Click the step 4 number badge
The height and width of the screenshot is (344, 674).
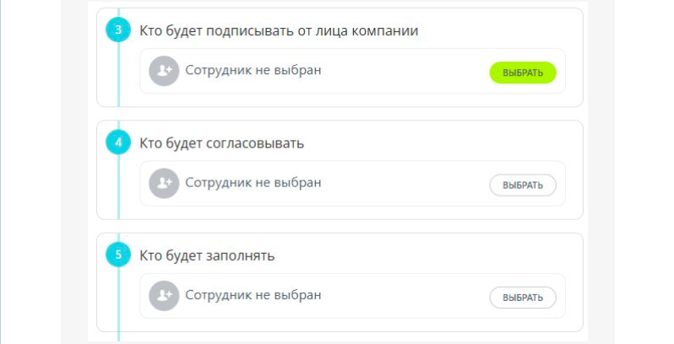(118, 142)
